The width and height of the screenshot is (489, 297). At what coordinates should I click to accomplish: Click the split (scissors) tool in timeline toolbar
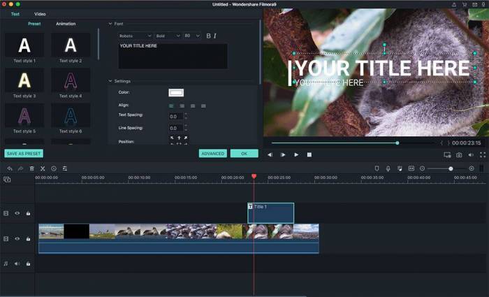click(43, 168)
